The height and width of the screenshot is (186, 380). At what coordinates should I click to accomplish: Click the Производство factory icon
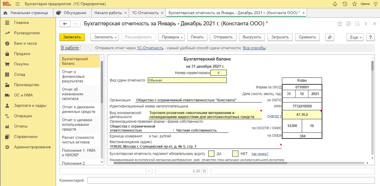pyautogui.click(x=8, y=85)
